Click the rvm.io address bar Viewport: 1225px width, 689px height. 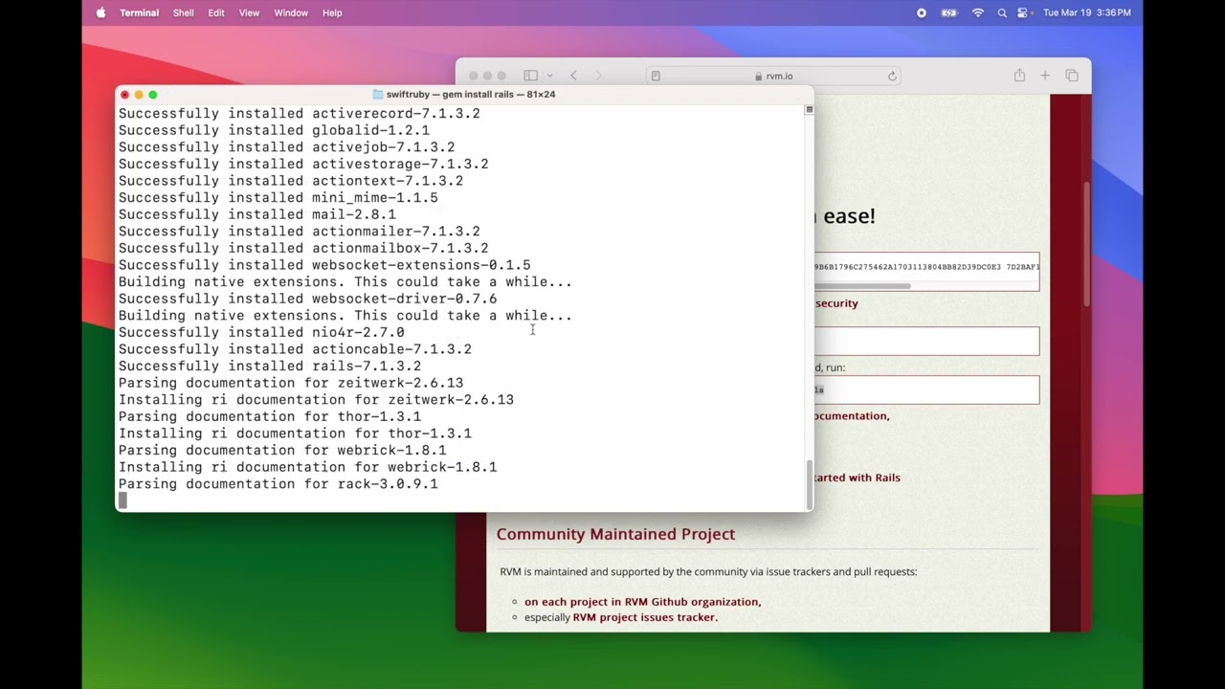point(773,76)
